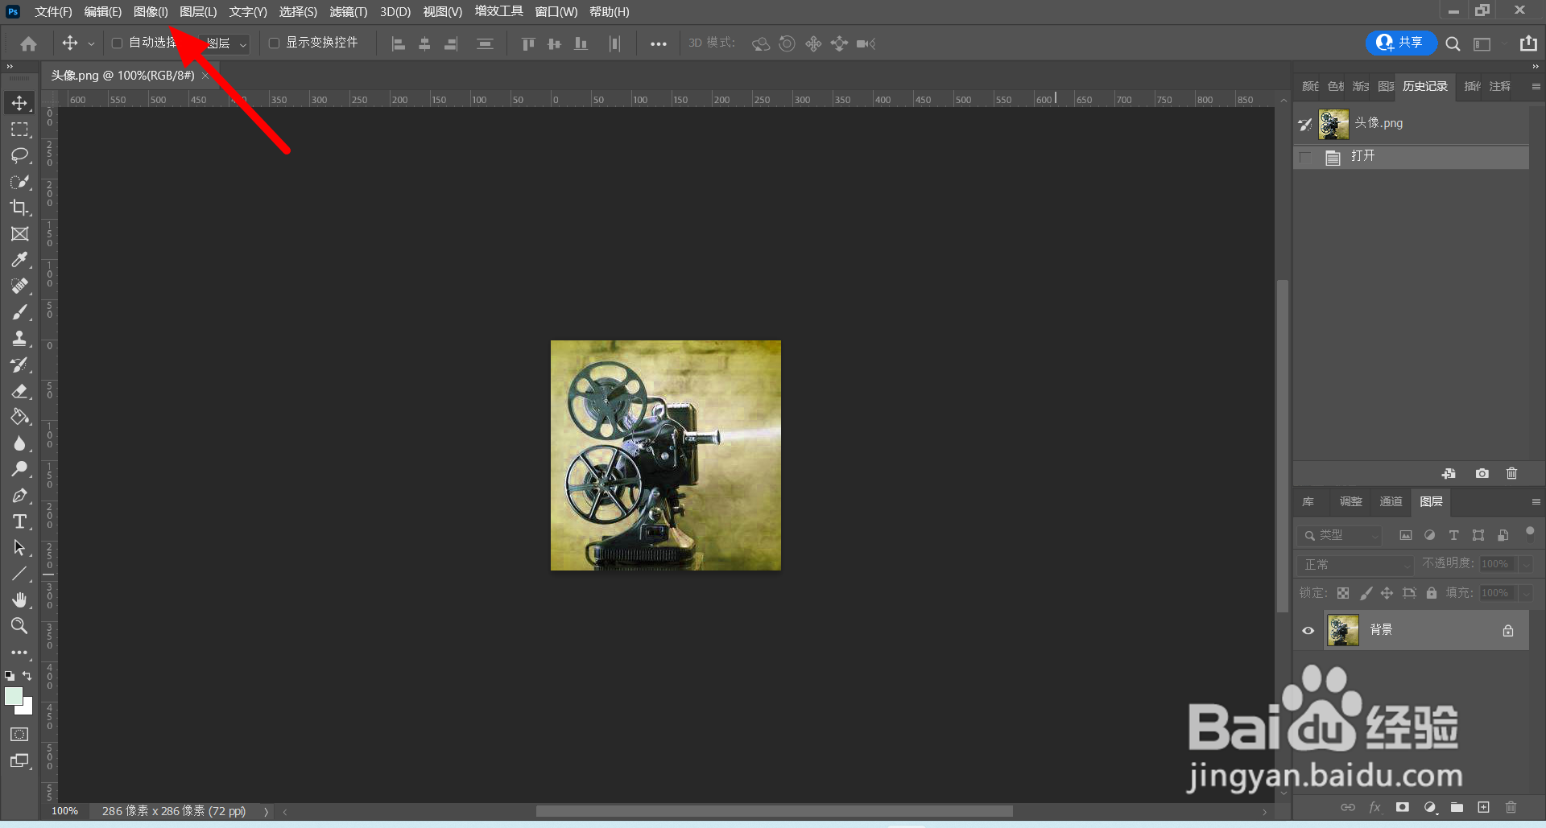Click the 打开 history state
The image size is (1546, 828).
pos(1411,156)
